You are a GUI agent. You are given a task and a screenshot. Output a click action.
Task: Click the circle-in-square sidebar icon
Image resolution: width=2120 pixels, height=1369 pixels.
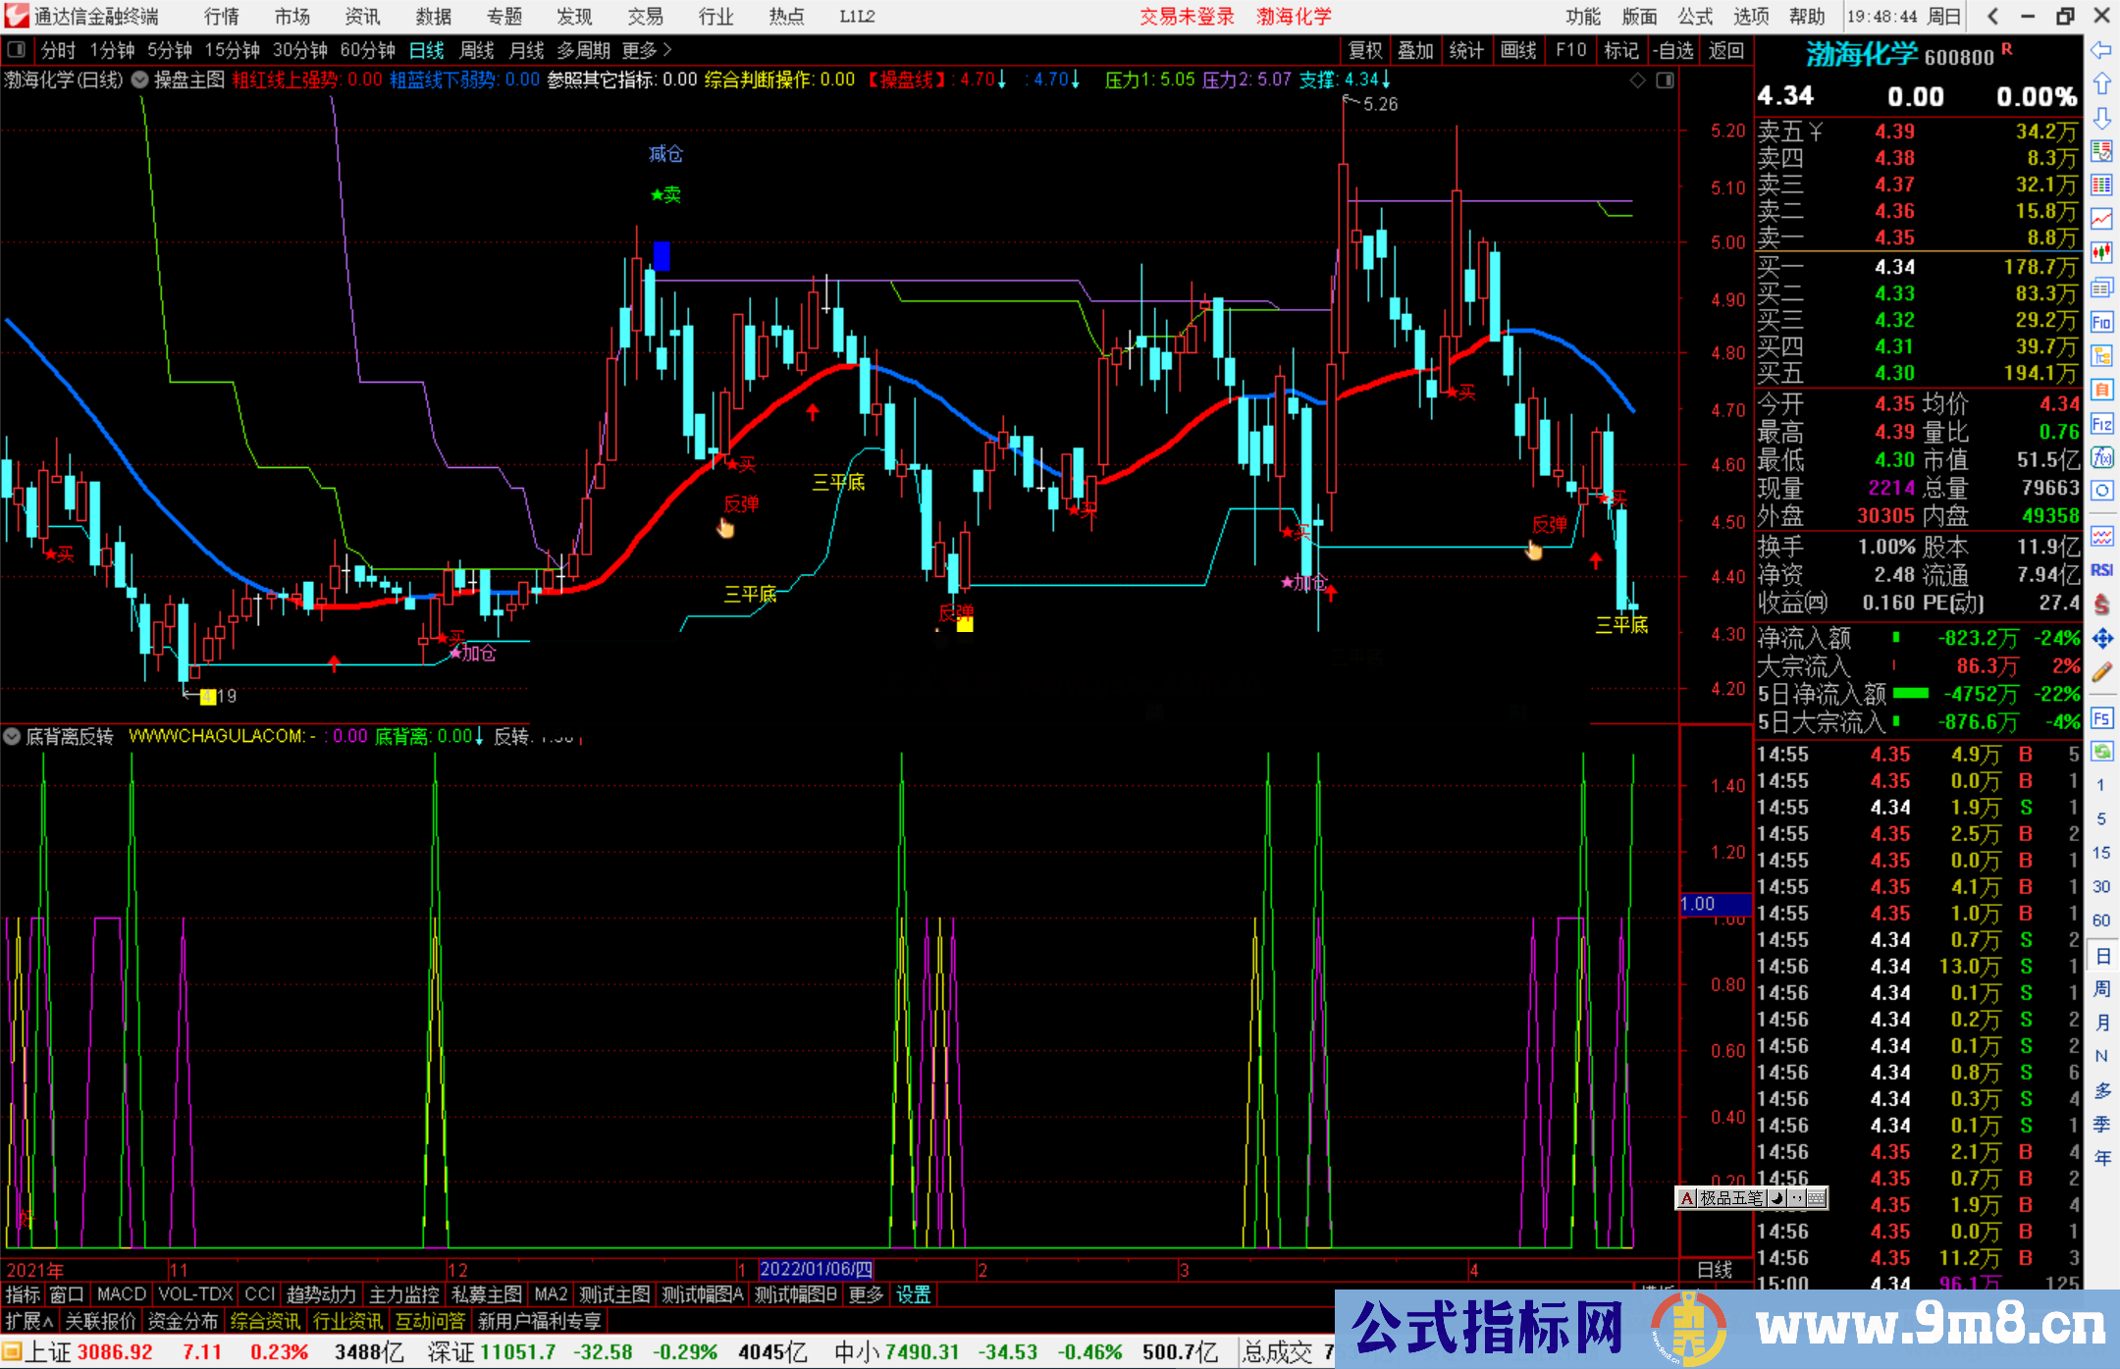[x=2101, y=491]
